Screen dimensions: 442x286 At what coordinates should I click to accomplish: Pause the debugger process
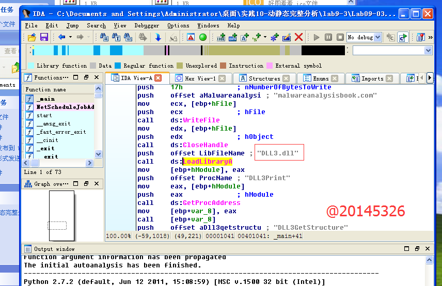click(329, 37)
